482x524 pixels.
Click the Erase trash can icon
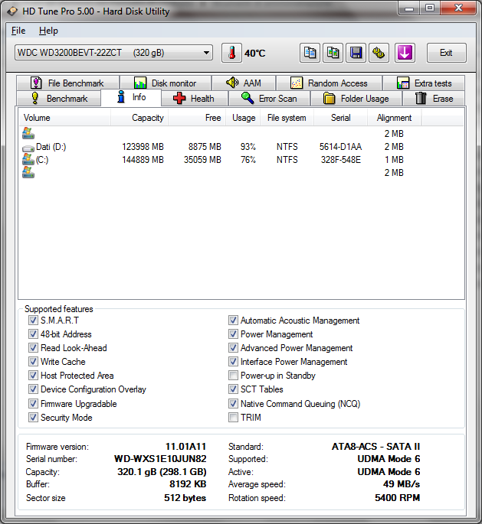(x=421, y=99)
